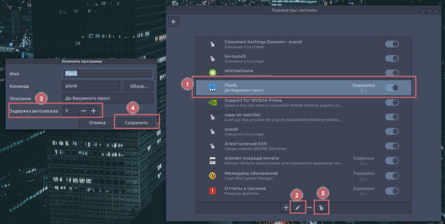Click the minus remove icon below list

click(x=309, y=207)
